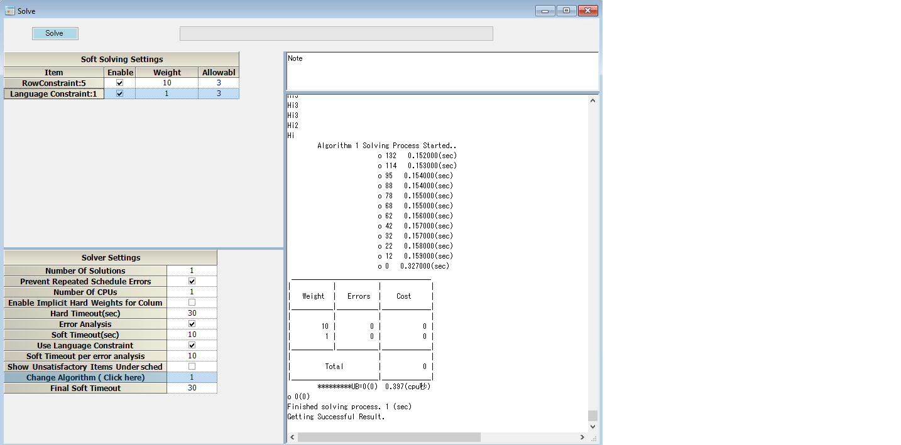This screenshot has width=901, height=445.
Task: Click the Weight column header in settings table
Action: 167,73
